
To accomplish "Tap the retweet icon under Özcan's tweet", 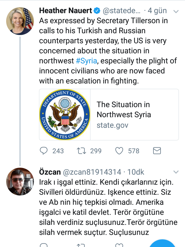I will (x=81, y=245).
